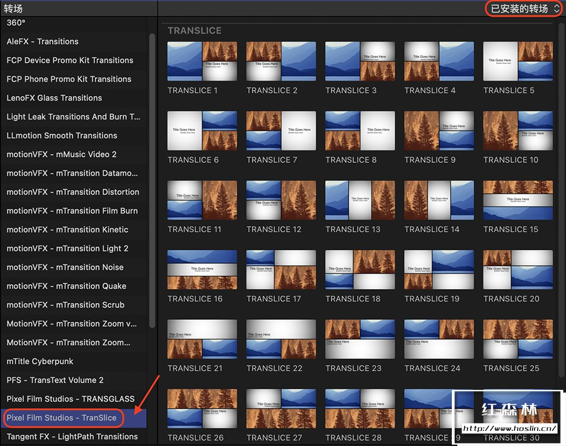The width and height of the screenshot is (566, 446).
Task: Select the TRANSLICE 15 thumbnail
Action: click(x=518, y=200)
